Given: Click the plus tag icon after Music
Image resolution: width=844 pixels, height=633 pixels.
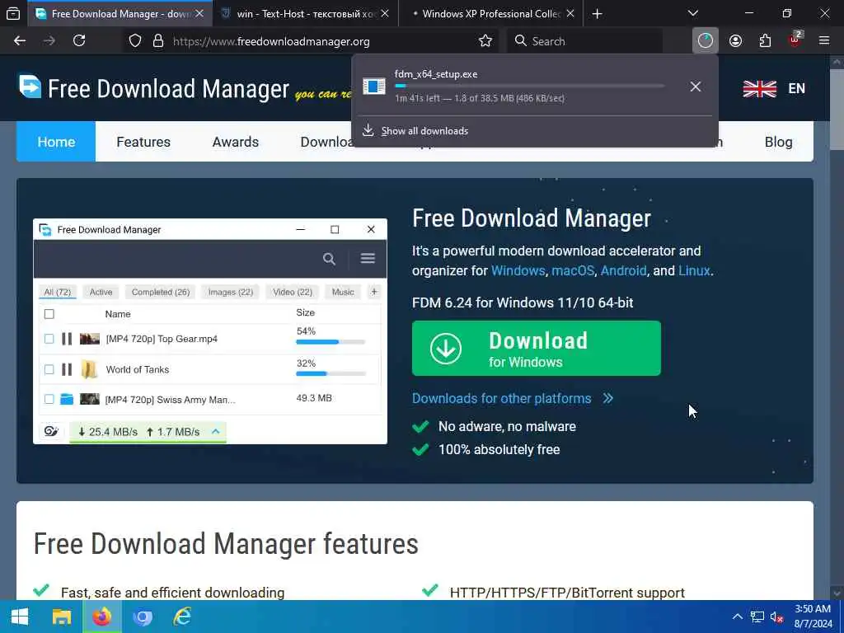Looking at the screenshot, I should click(x=374, y=292).
